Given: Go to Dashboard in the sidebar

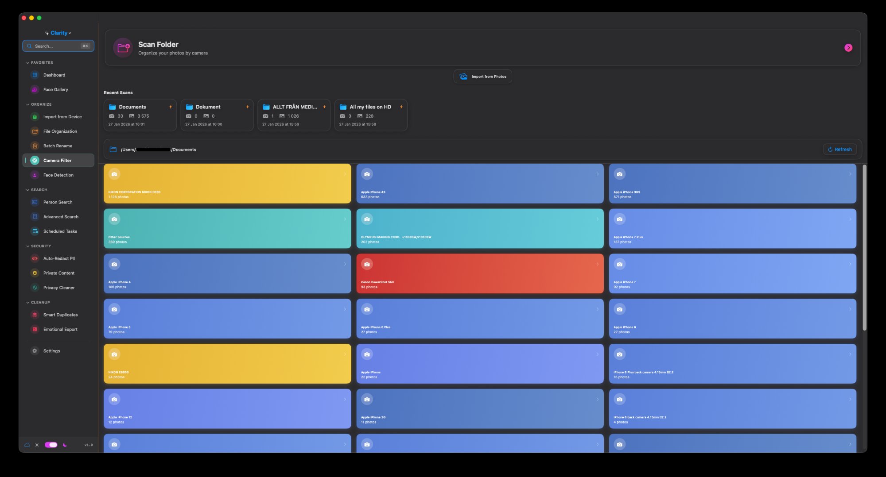Looking at the screenshot, I should pos(54,75).
